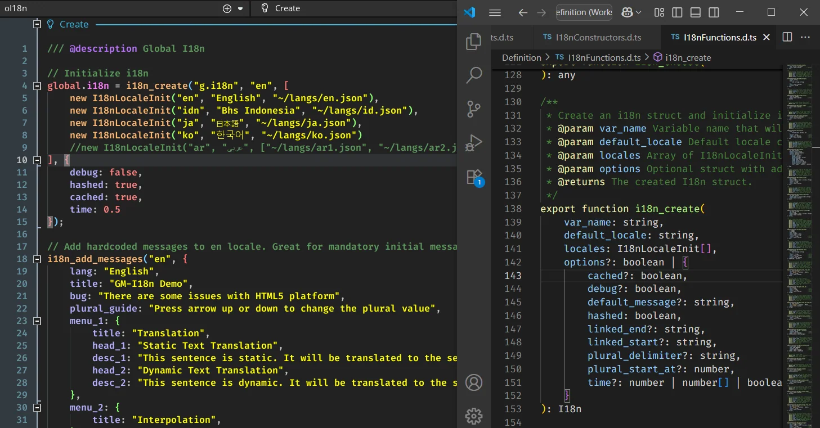Open the Extensions view with update badge
820x428 pixels.
(474, 177)
